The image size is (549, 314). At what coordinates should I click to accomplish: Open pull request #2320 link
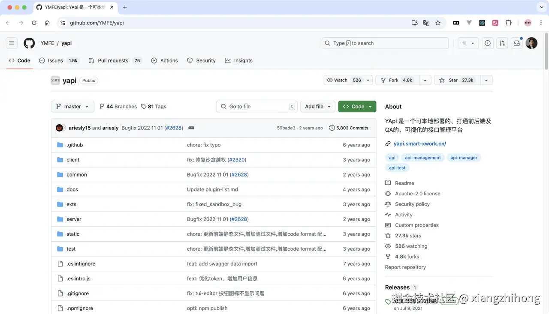tap(237, 160)
